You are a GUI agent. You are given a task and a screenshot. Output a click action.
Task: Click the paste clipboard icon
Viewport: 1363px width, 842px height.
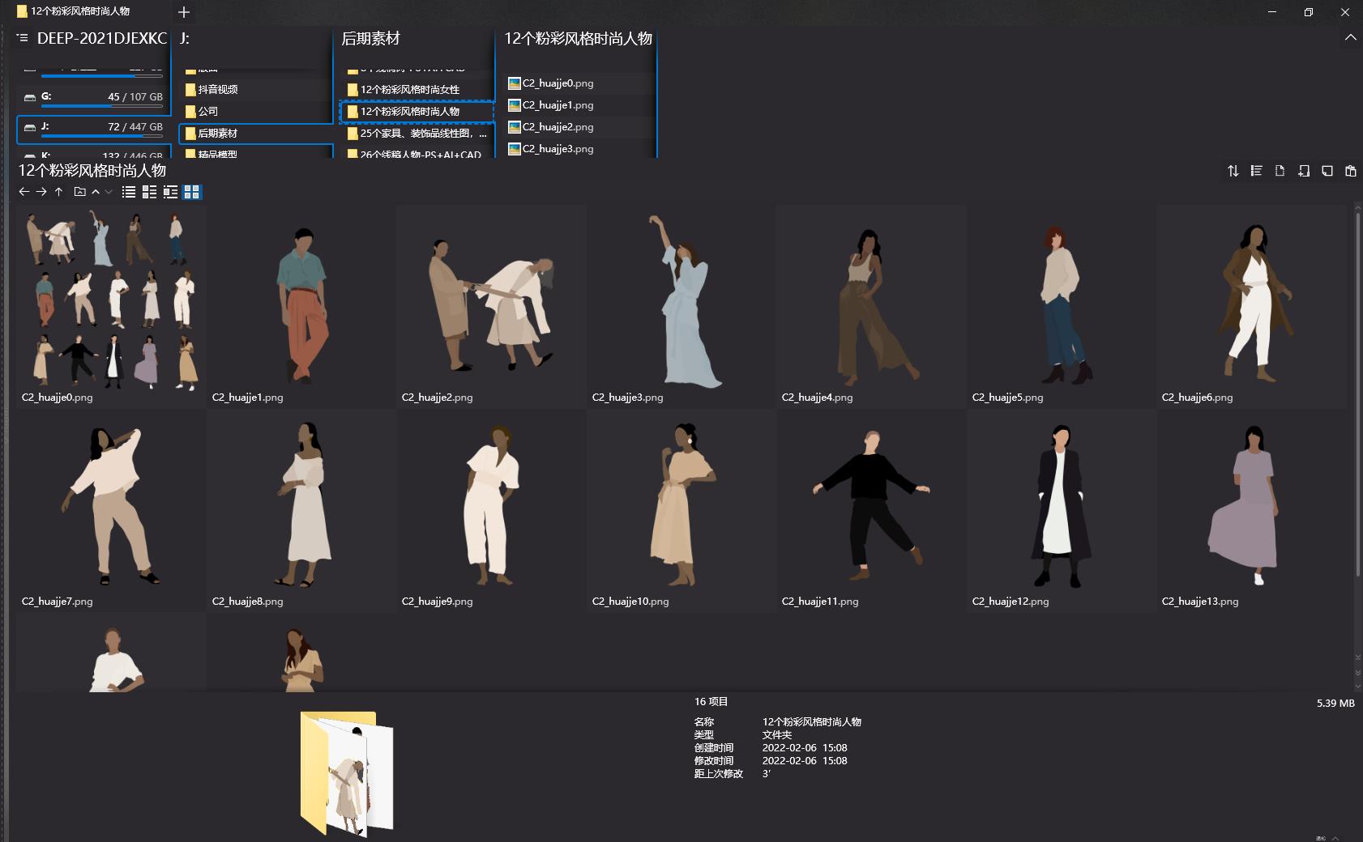pos(1350,171)
